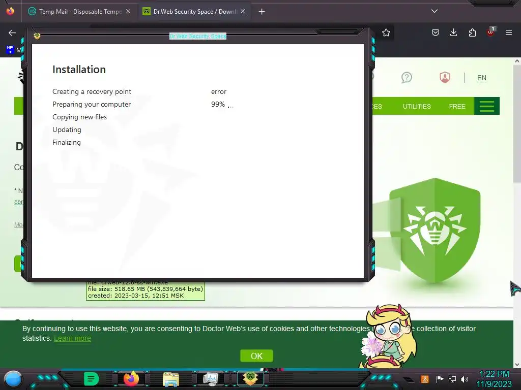The height and width of the screenshot is (390, 521).
Task: Open the Pocket save icon
Action: coord(436,32)
